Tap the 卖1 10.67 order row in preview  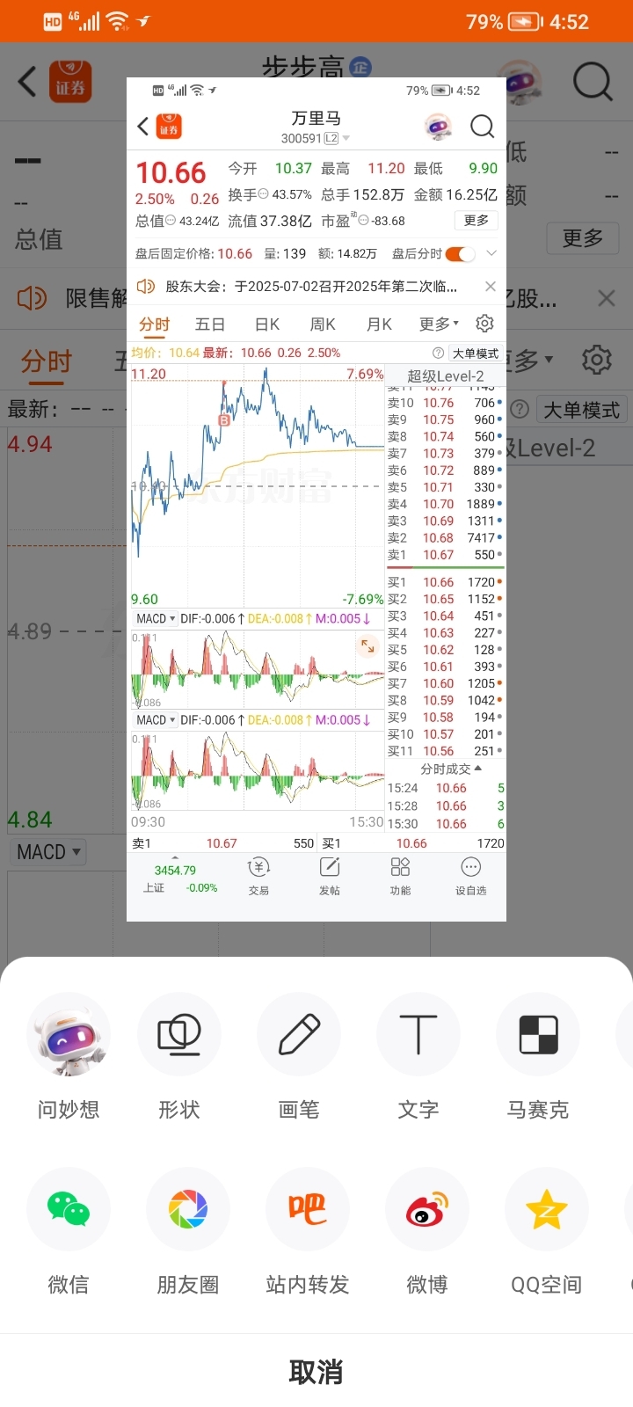[446, 555]
